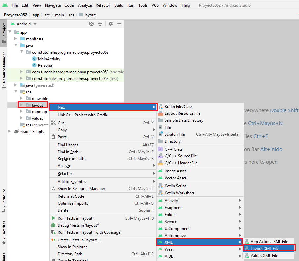Open the Resource Manager side tab
Screen dimensions: 299x261
[x=4, y=70]
